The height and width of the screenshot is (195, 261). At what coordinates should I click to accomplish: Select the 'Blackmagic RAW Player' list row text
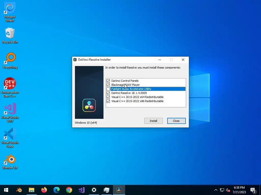[125, 85]
